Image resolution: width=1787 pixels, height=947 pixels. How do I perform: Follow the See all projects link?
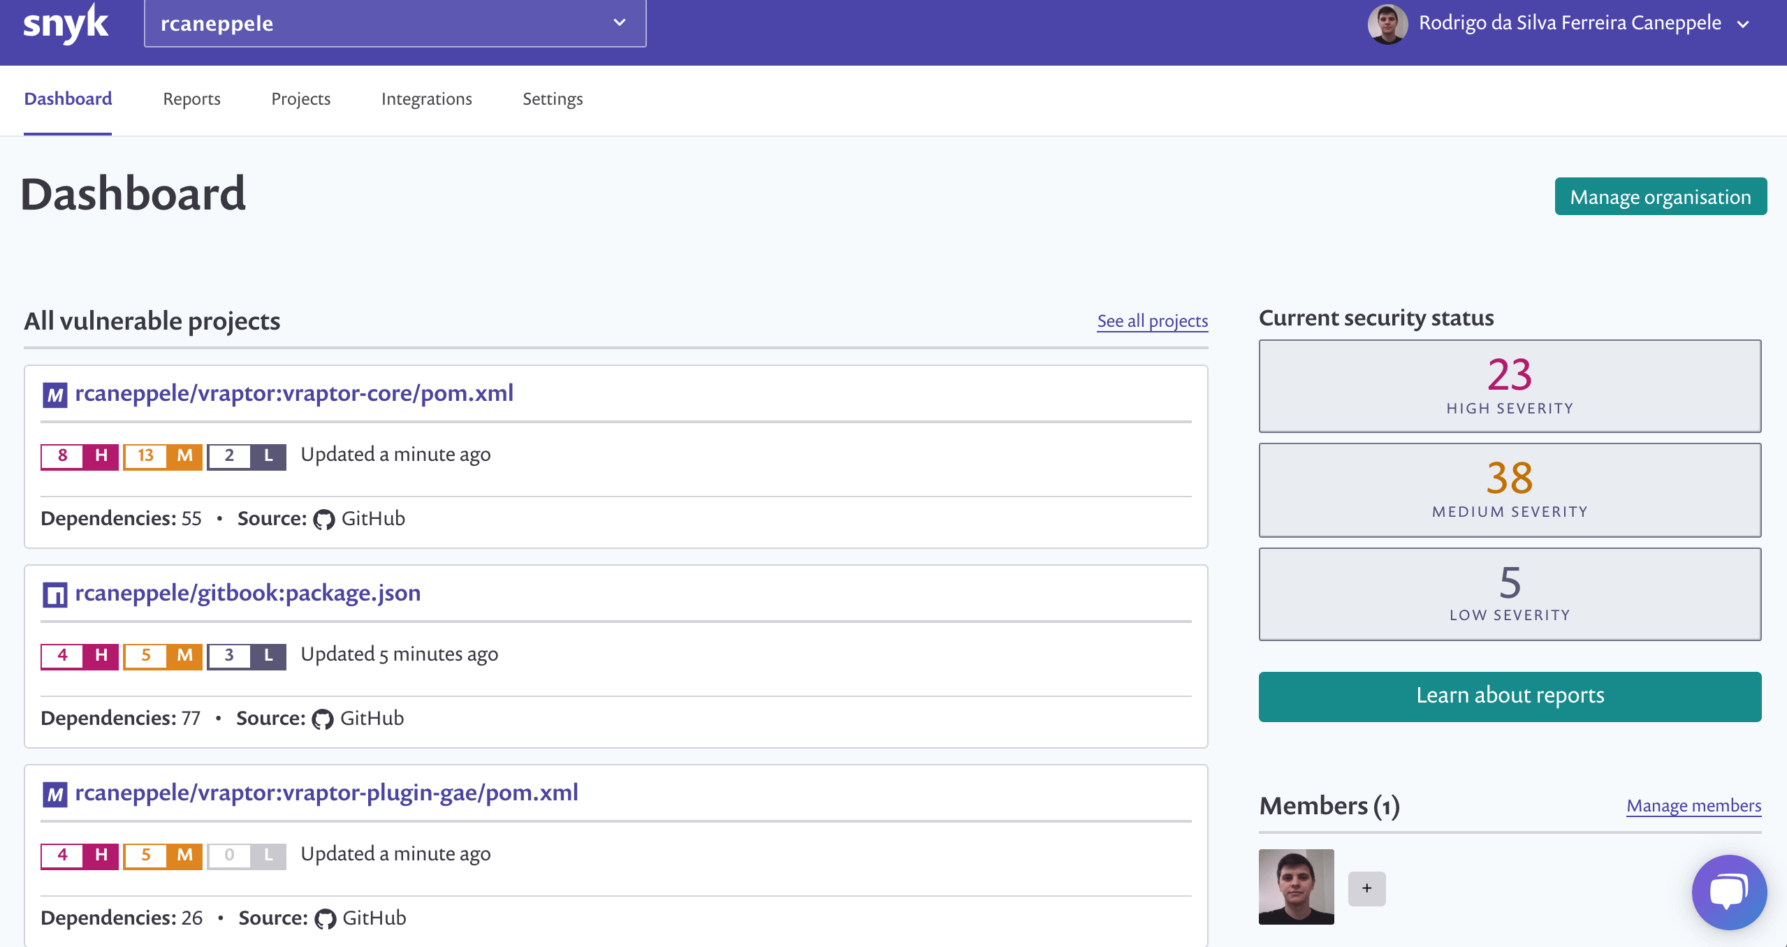(x=1153, y=321)
